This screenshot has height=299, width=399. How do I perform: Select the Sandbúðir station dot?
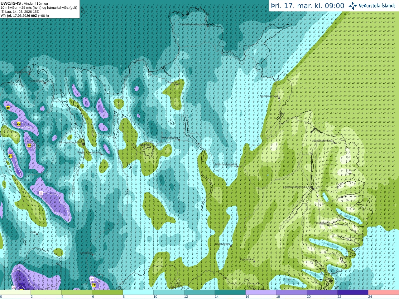(x=93, y=255)
